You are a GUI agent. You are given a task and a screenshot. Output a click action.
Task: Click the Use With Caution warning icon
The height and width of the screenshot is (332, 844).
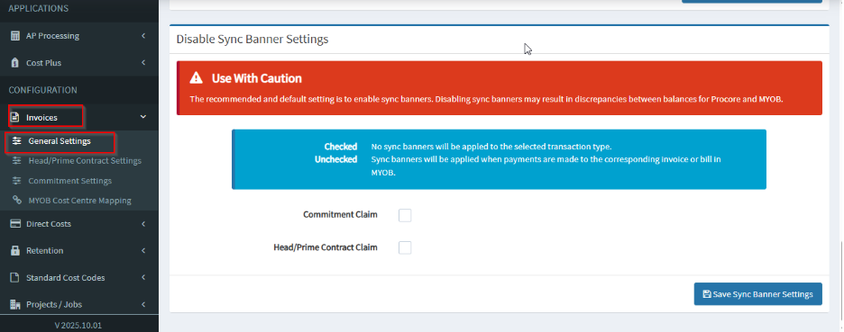(197, 78)
